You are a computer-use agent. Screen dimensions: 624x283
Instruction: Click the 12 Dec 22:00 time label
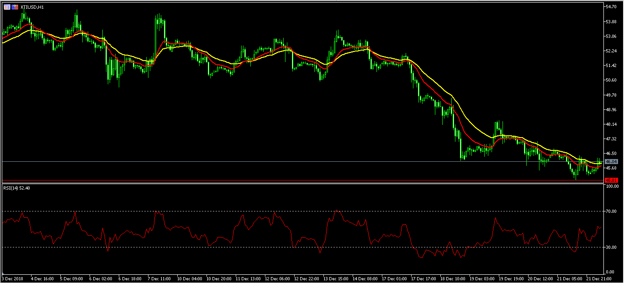click(306, 278)
